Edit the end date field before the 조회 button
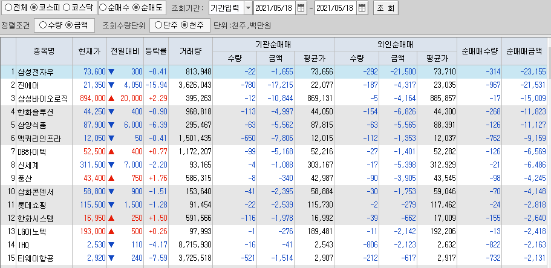The height and width of the screenshot is (268, 551). [336, 8]
